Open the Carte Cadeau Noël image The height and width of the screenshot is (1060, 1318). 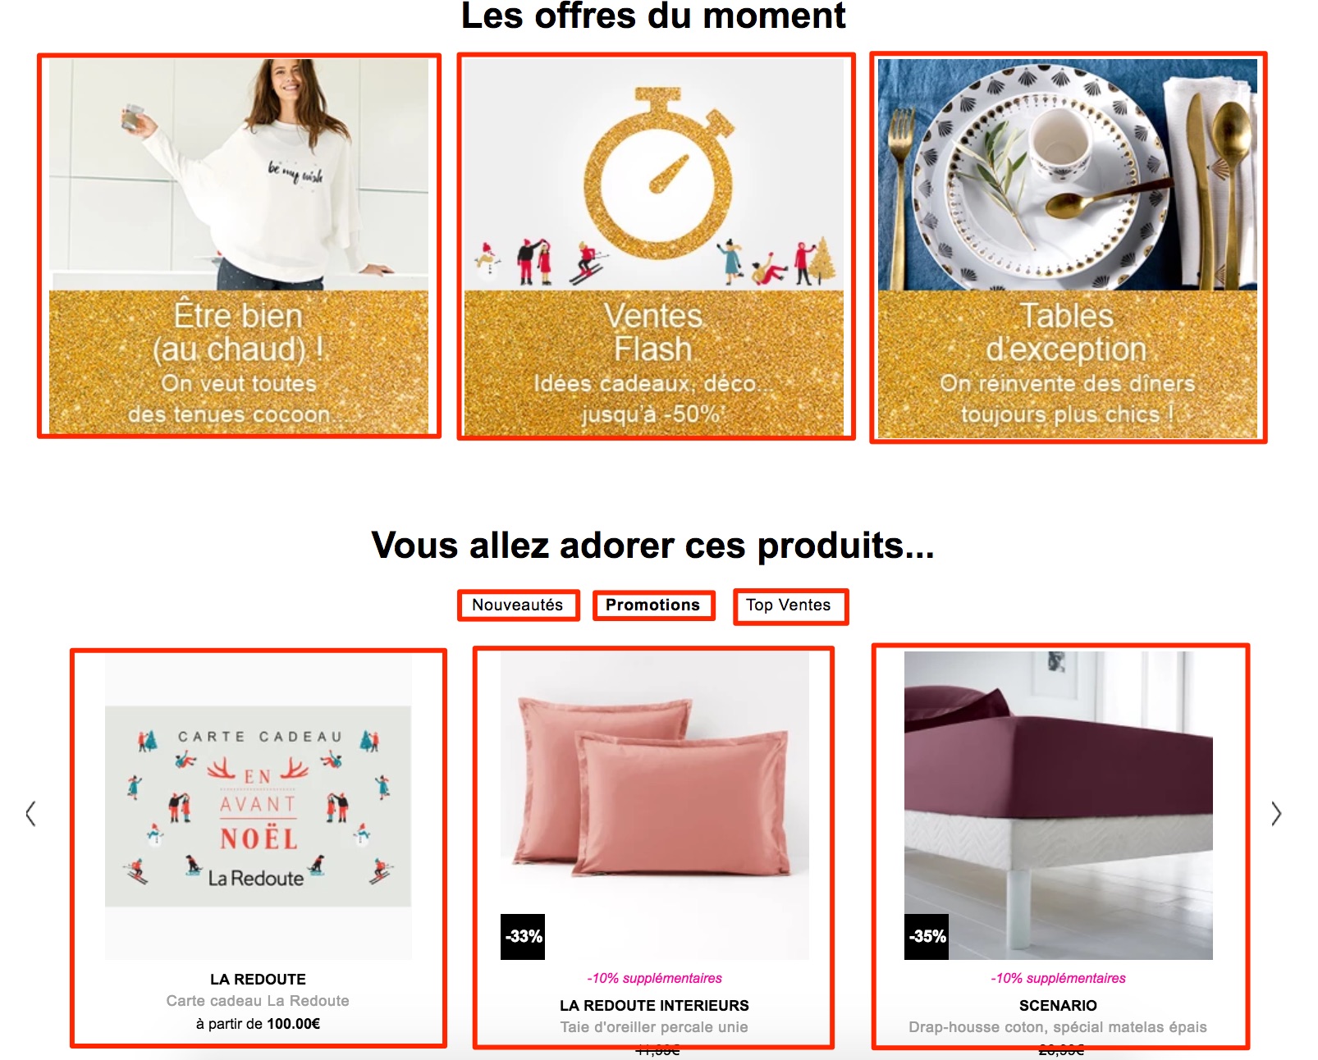click(258, 806)
